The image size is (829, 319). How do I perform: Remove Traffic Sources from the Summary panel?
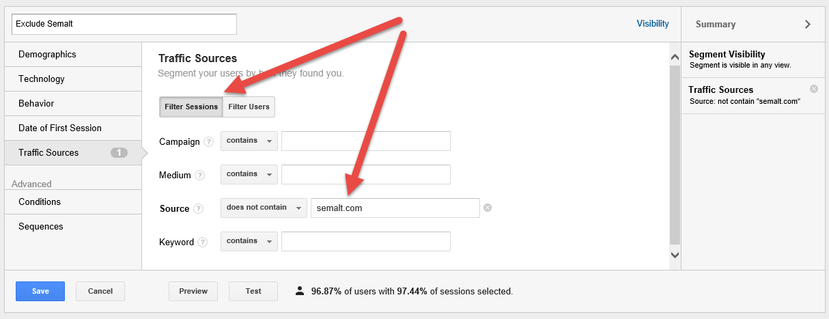(814, 89)
